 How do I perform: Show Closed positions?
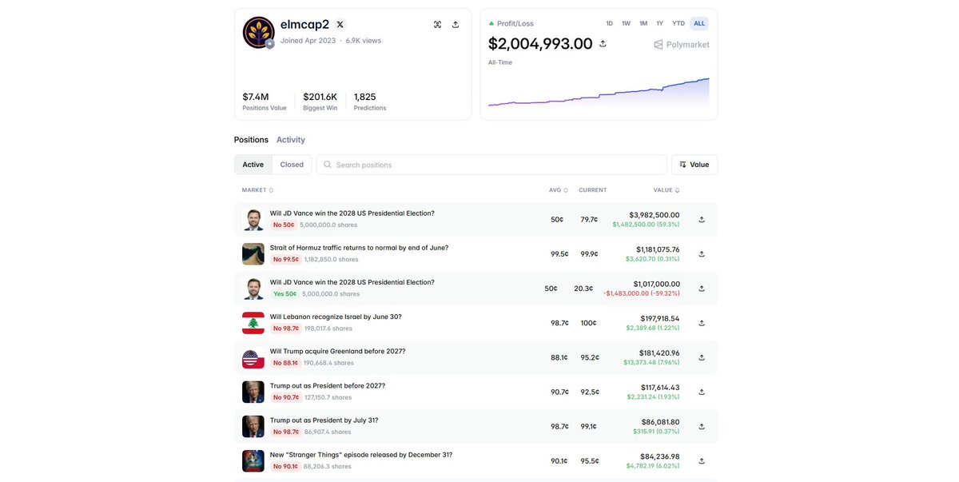(x=292, y=165)
